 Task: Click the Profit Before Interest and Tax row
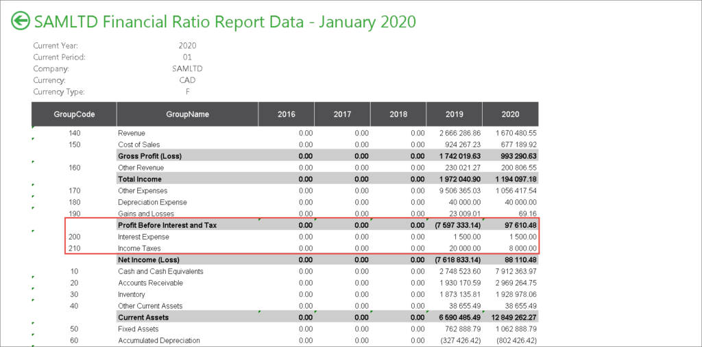(x=327, y=225)
